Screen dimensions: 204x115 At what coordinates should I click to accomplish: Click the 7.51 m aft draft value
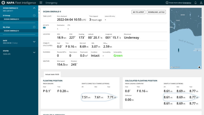86,97
